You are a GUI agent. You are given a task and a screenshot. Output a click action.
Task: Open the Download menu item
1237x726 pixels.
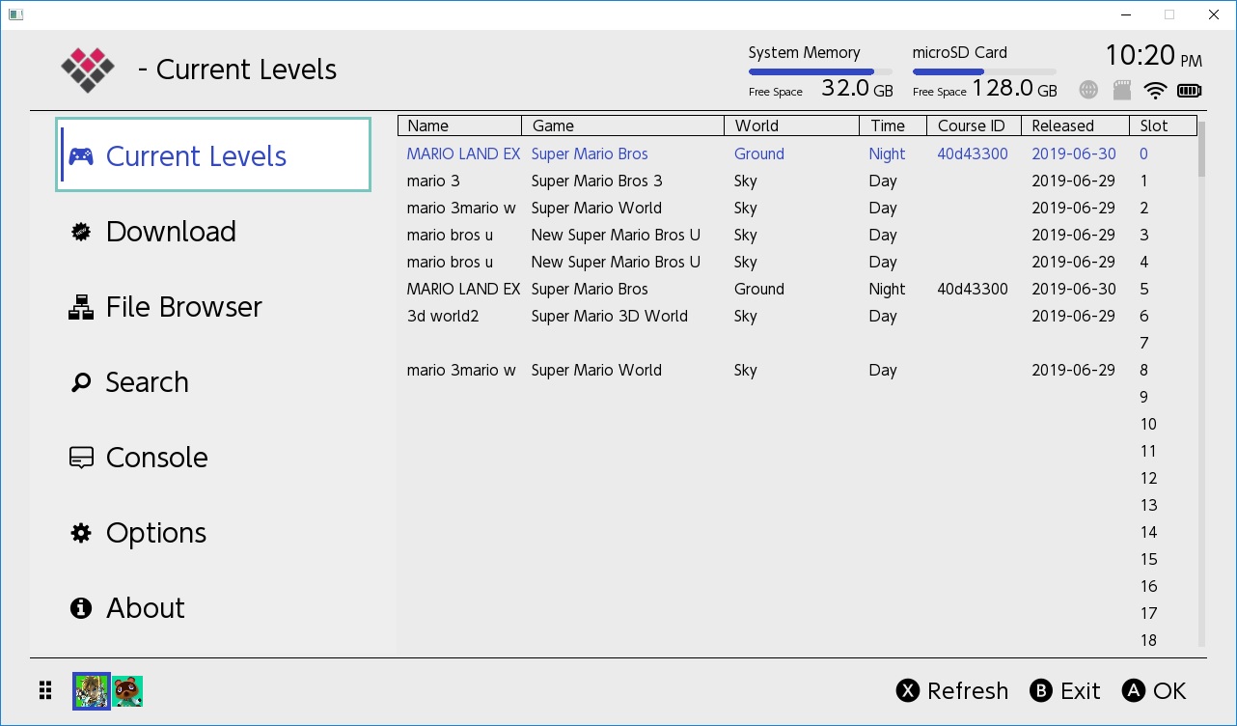click(x=213, y=232)
